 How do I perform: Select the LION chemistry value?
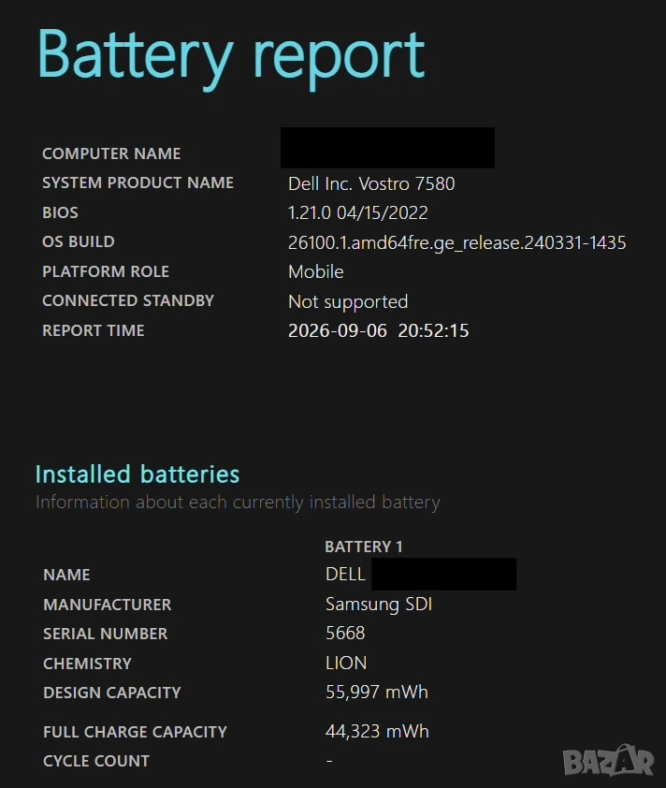point(346,663)
